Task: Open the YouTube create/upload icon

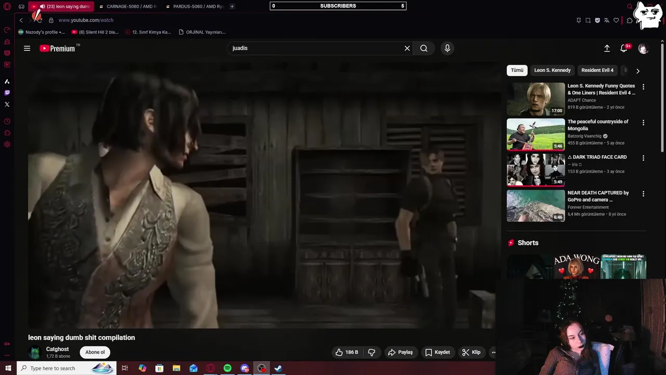Action: coord(607,48)
